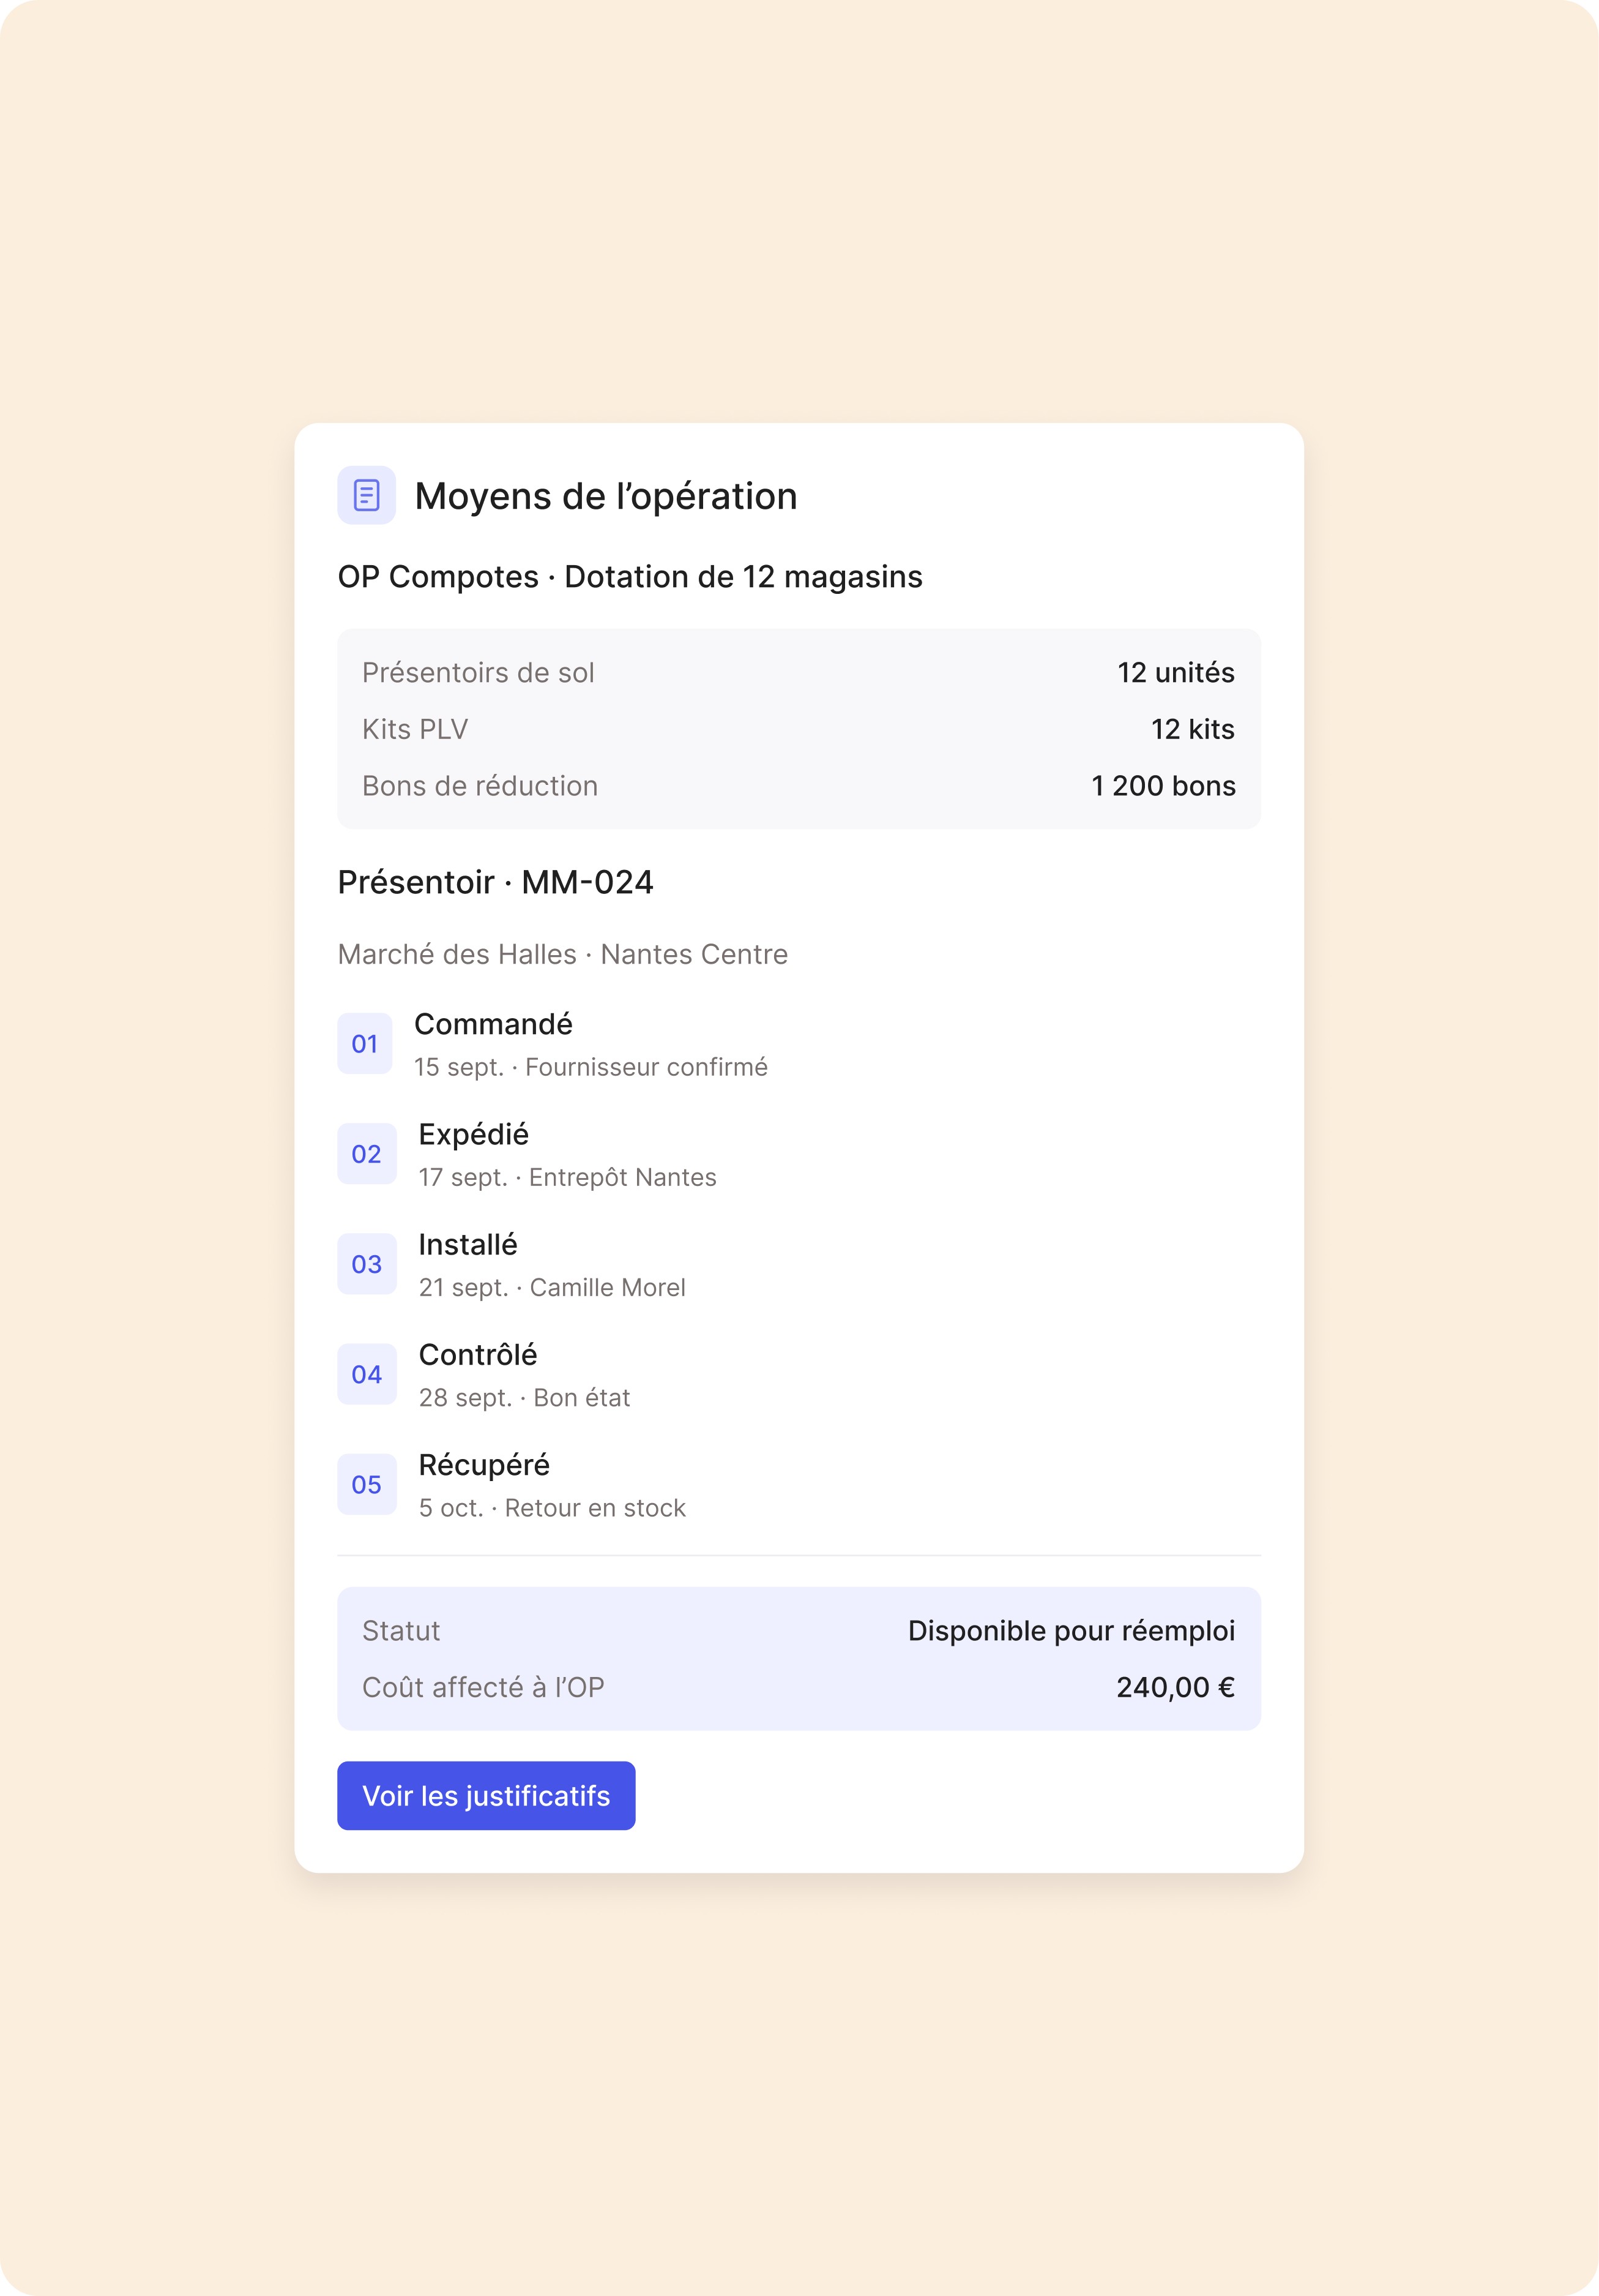The width and height of the screenshot is (1599, 2296).
Task: Click the Présentoir · MM-024 heading
Action: click(496, 882)
